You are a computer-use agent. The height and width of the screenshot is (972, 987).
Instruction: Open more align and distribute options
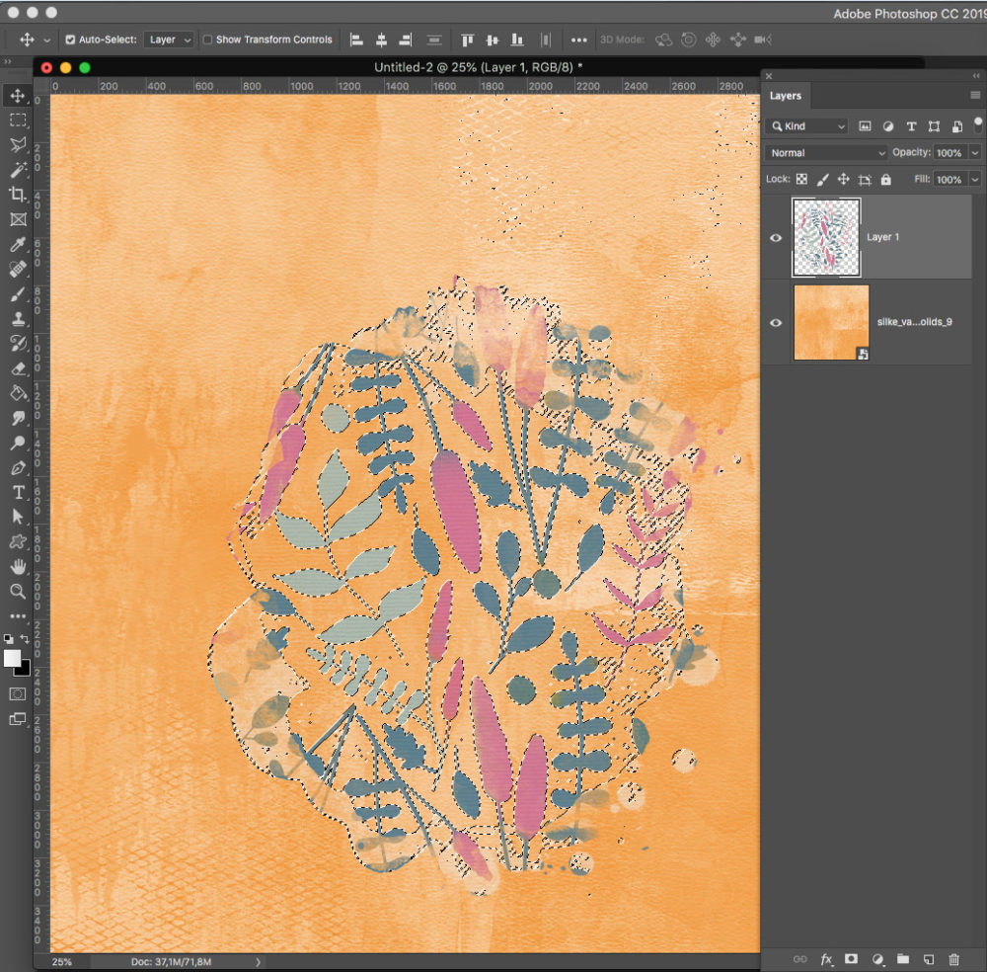click(579, 40)
